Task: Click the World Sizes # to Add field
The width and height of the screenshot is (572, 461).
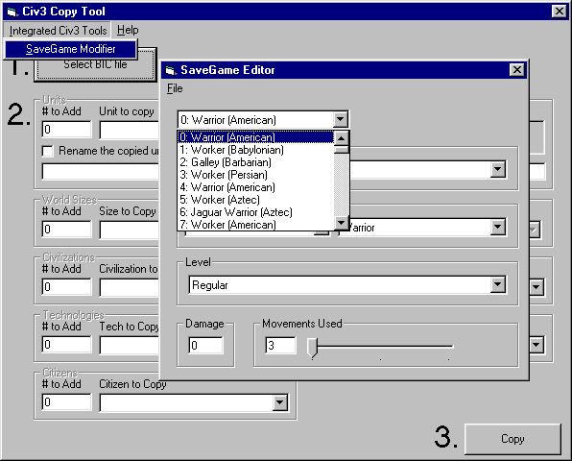Action: 67,230
